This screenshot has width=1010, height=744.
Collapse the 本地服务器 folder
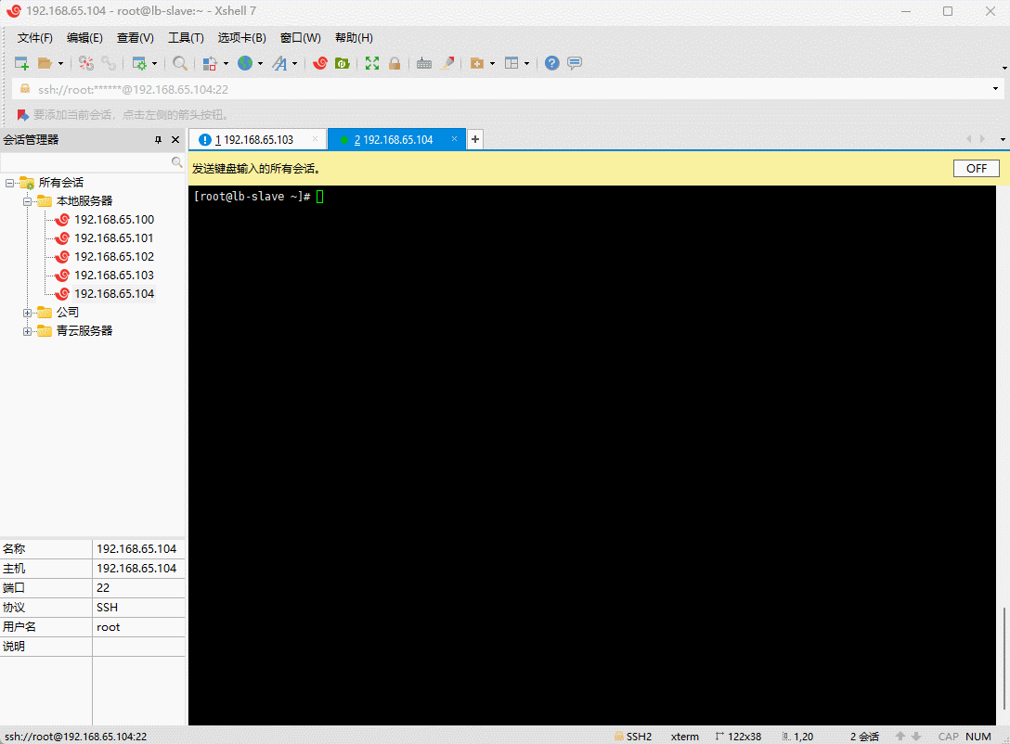click(27, 201)
